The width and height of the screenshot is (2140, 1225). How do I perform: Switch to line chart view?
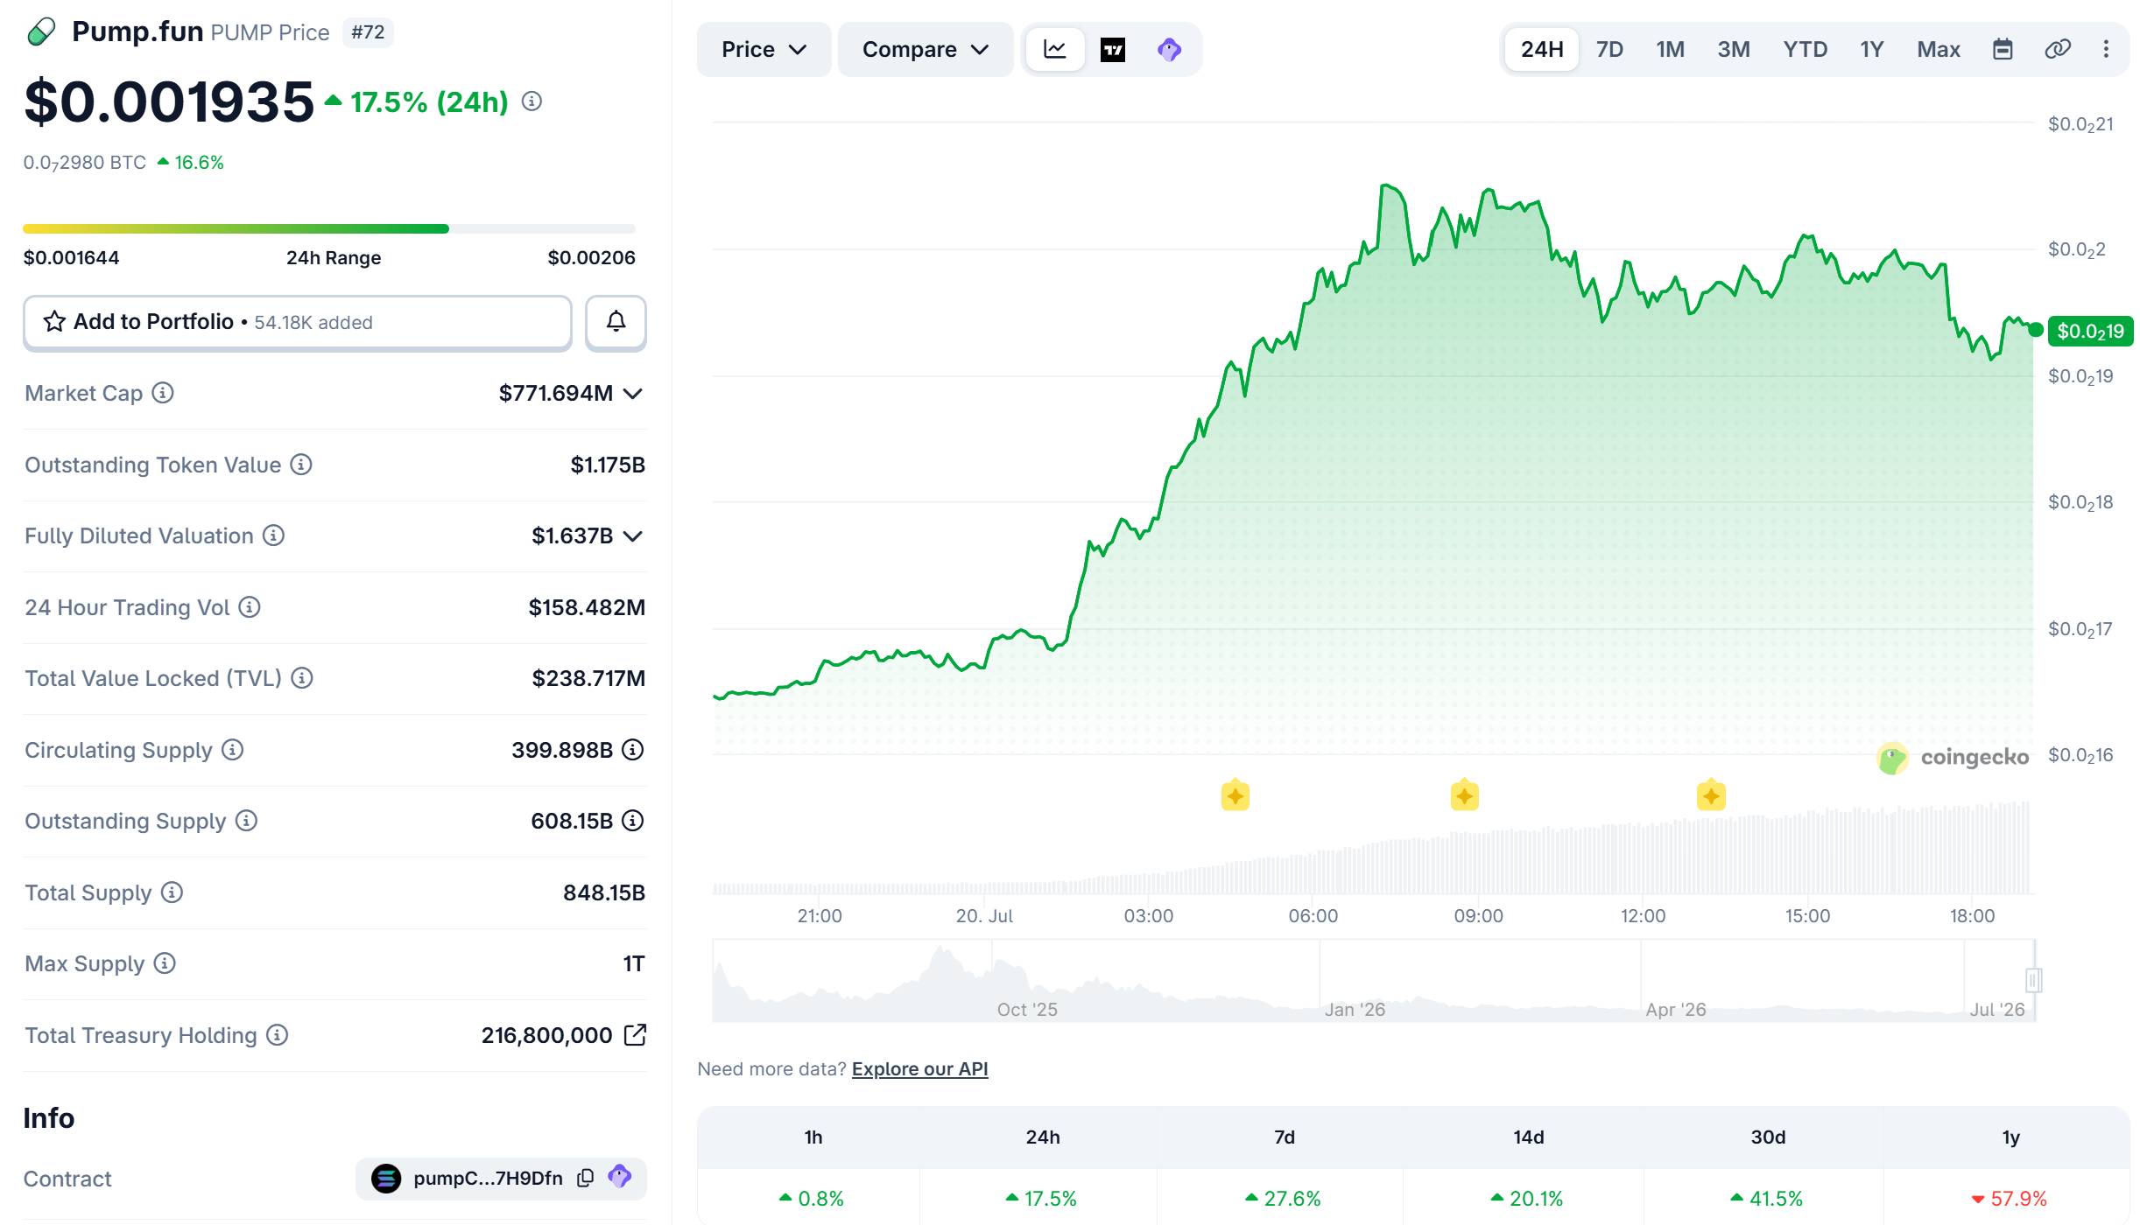tap(1055, 49)
